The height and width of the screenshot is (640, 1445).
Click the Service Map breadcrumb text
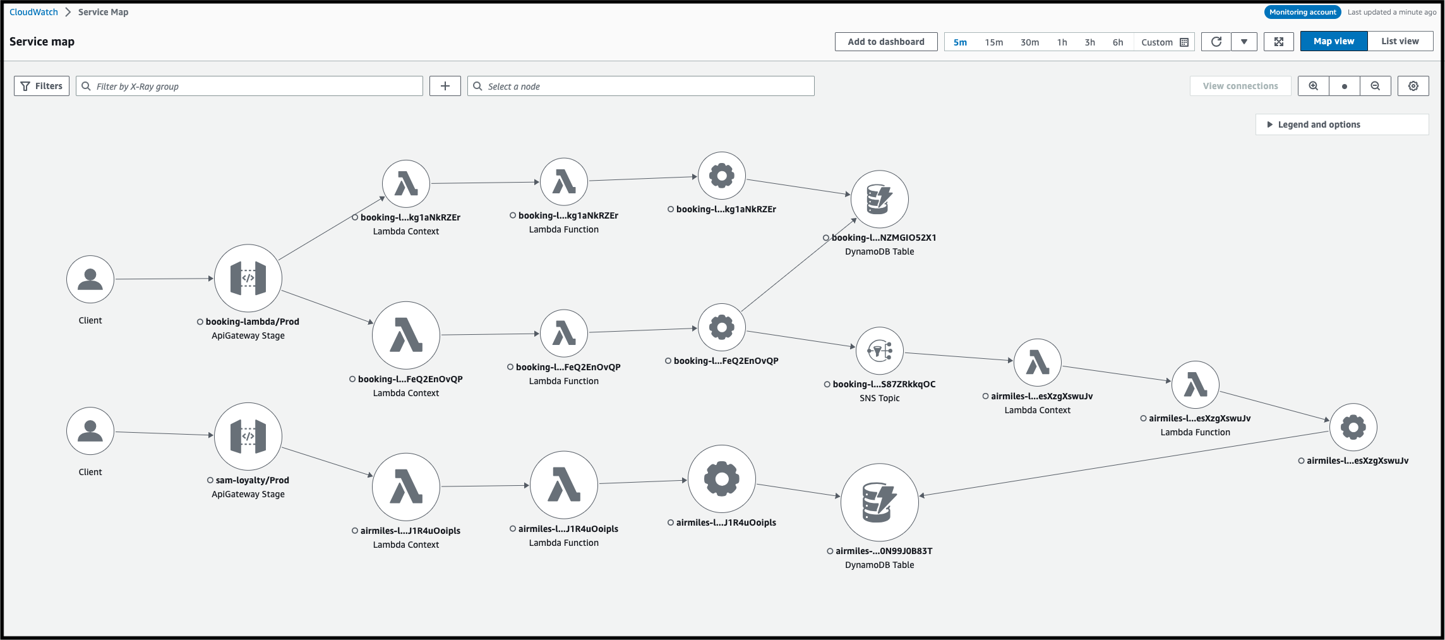(x=103, y=12)
